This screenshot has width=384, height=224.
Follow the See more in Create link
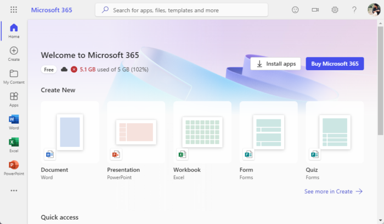click(x=334, y=191)
